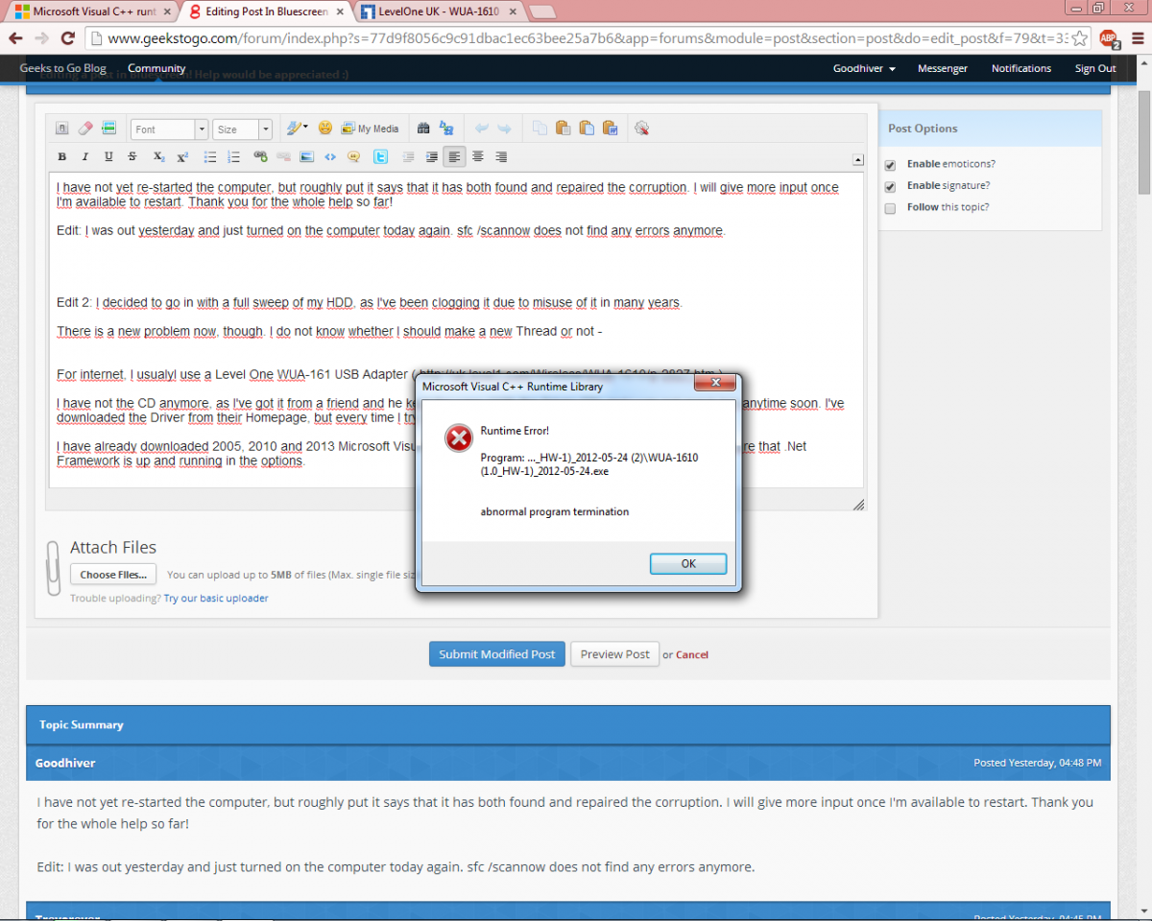This screenshot has width=1152, height=921.
Task: Open Geeks to Go Blog
Action: tap(62, 68)
